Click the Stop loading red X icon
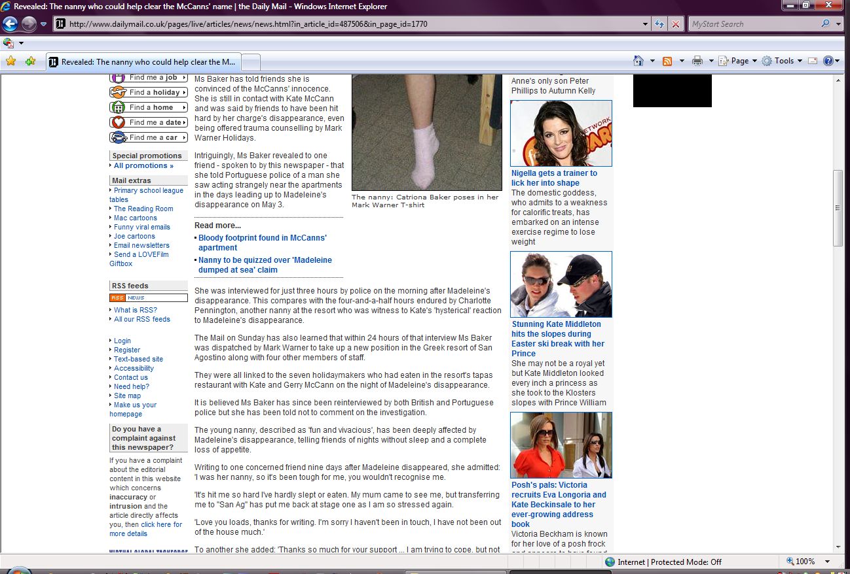The image size is (850, 574). (x=675, y=24)
